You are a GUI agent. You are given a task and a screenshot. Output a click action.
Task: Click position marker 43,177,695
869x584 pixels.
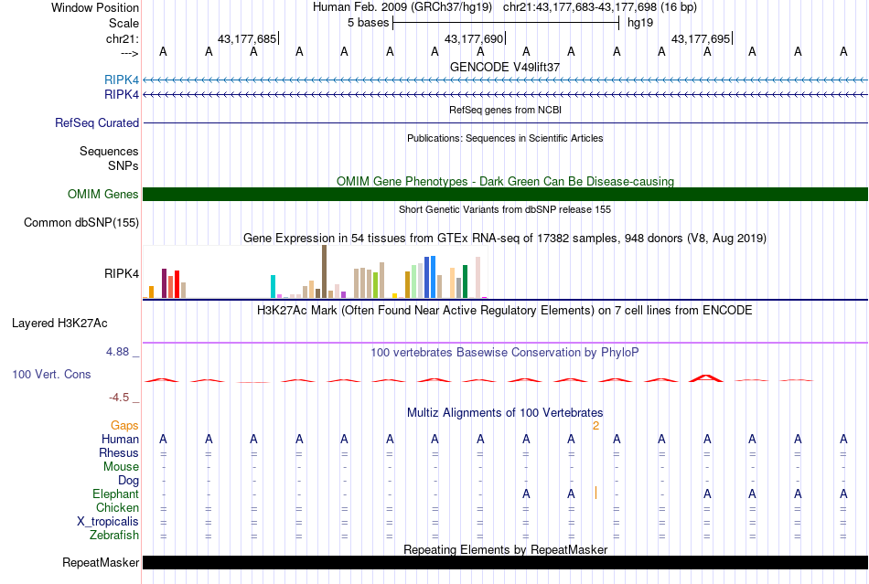click(702, 38)
